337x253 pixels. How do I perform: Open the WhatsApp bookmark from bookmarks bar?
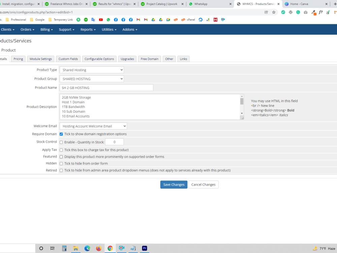coord(108,20)
